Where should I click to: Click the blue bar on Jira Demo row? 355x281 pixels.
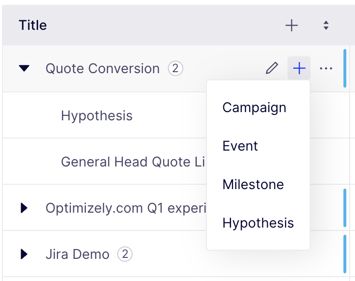pyautogui.click(x=345, y=254)
